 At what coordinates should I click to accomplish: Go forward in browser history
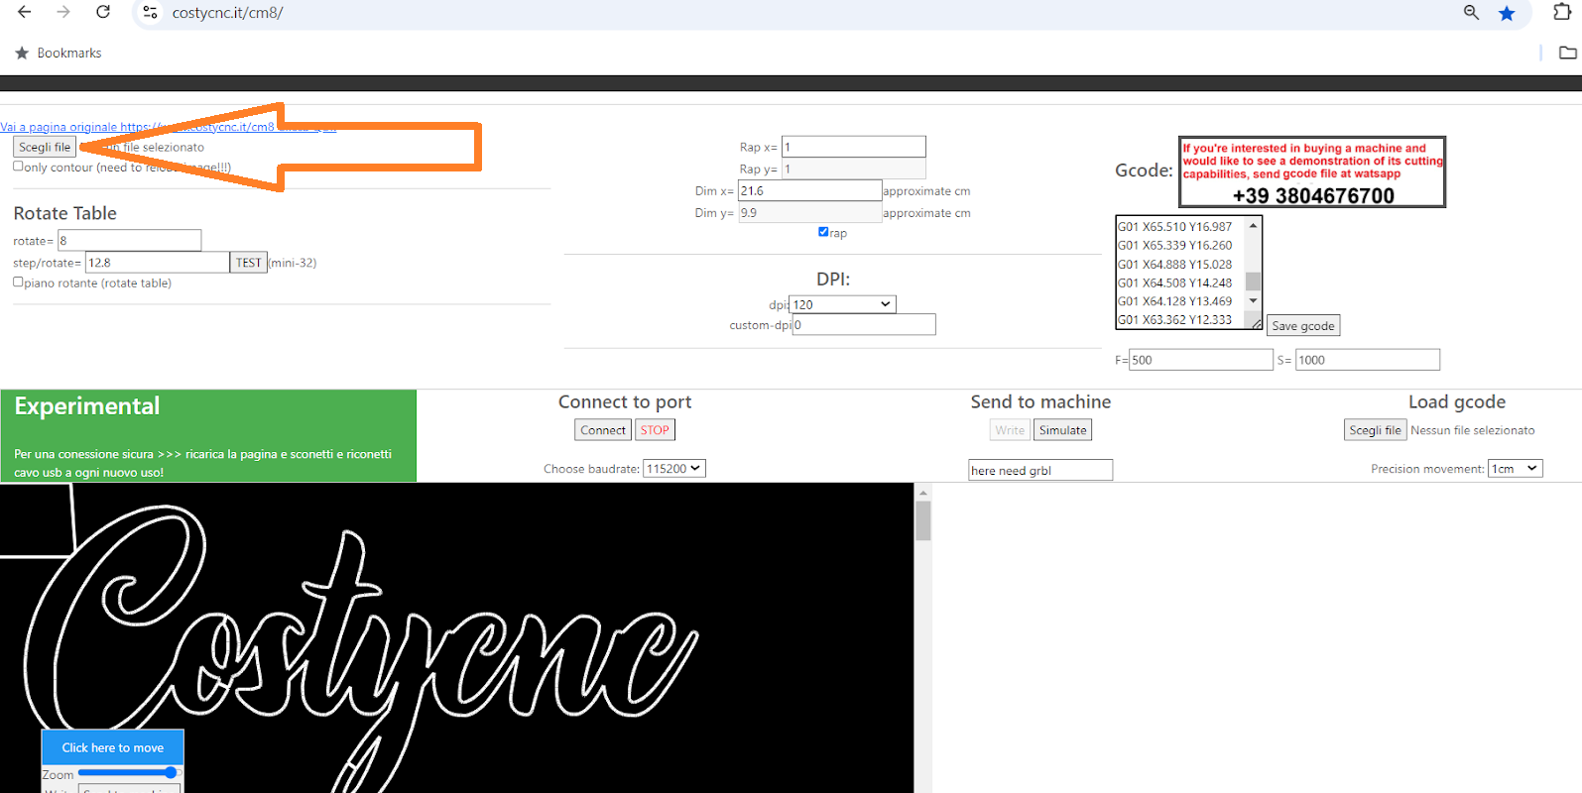pos(63,12)
